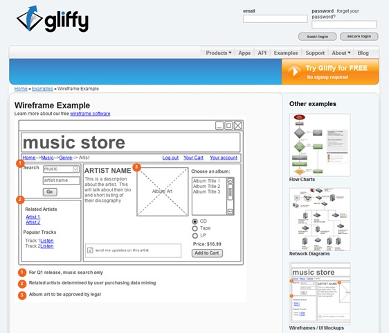The height and width of the screenshot is (333, 389).
Task: Open the Products dropdown menu
Action: pyautogui.click(x=219, y=53)
